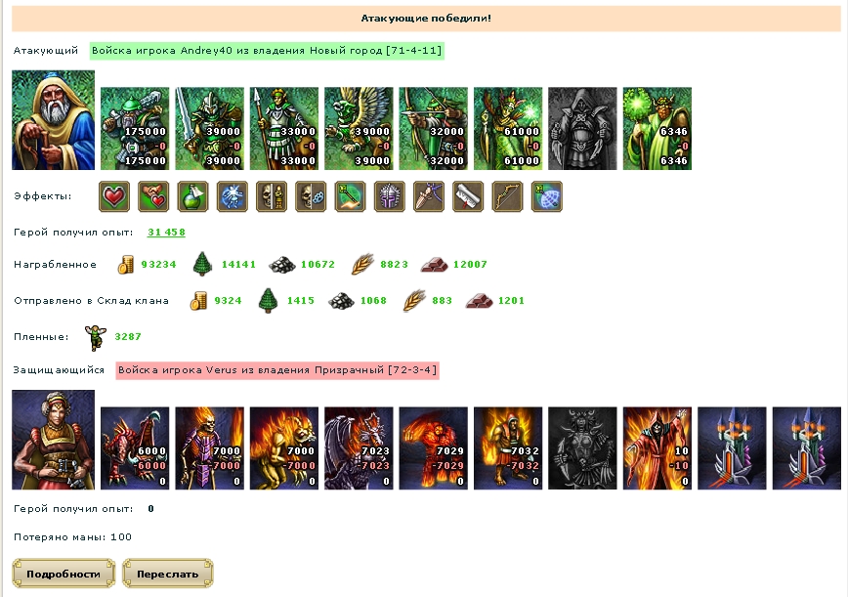Screen dimensions: 848x597
Task: Click the griffin unit card with 39000 troops
Action: tap(359, 129)
